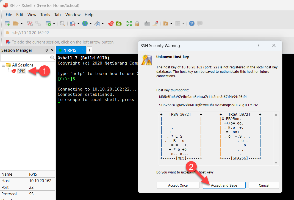Toggle full screen with green arrows icon
Image resolution: width=294 pixels, height=200 pixels.
129,24
